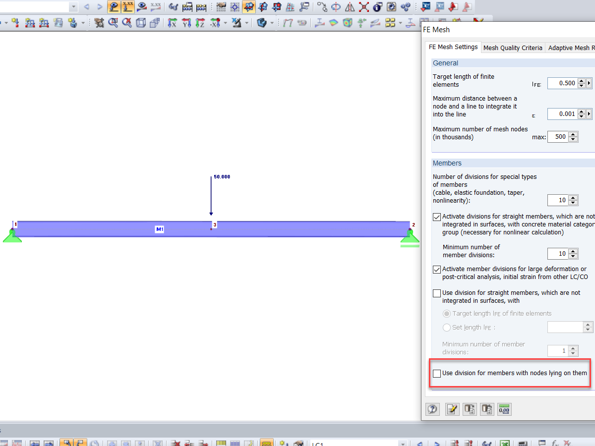Switch to the Mesh Quality Criteria tab
This screenshot has width=595, height=446.
tap(513, 48)
